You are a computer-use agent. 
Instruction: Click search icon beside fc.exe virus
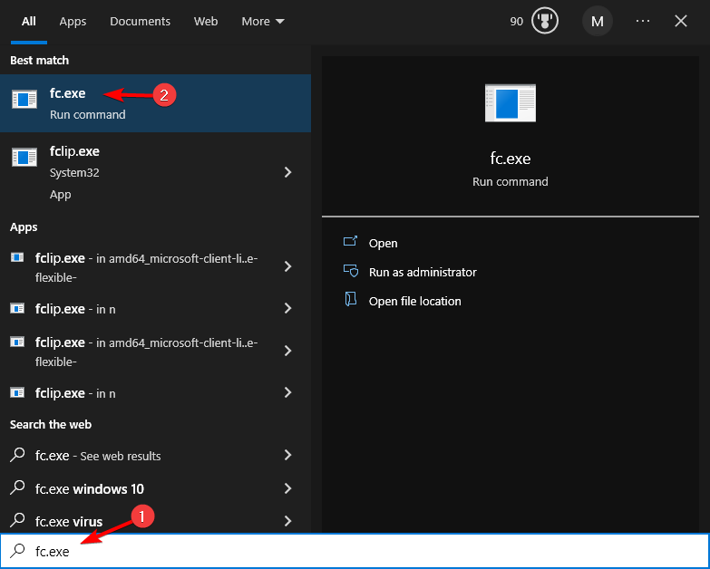coord(17,520)
